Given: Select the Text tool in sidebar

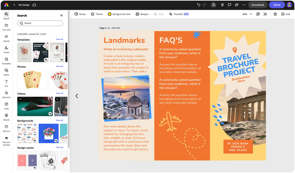Looking at the screenshot, I should [x=7, y=84].
